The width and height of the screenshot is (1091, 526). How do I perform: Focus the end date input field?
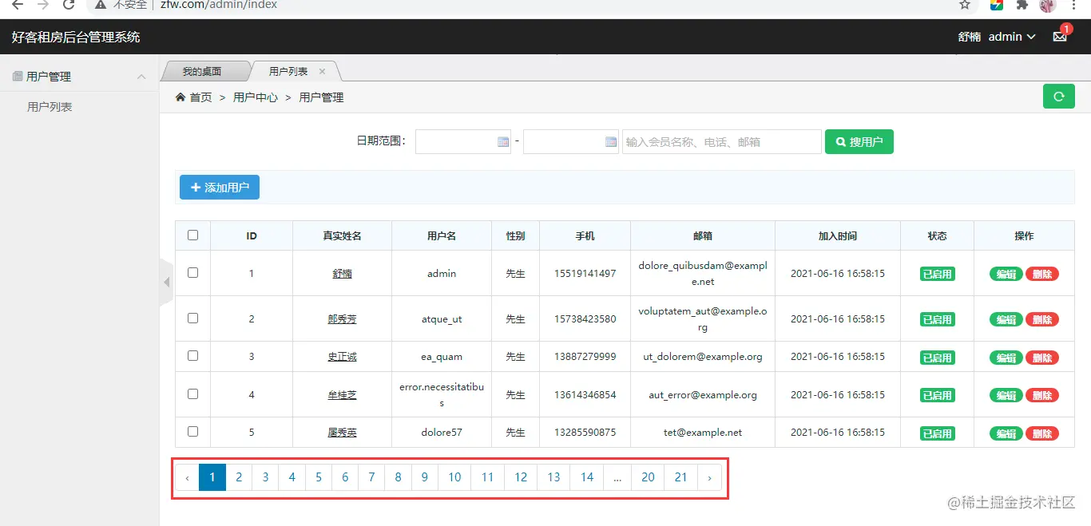571,142
